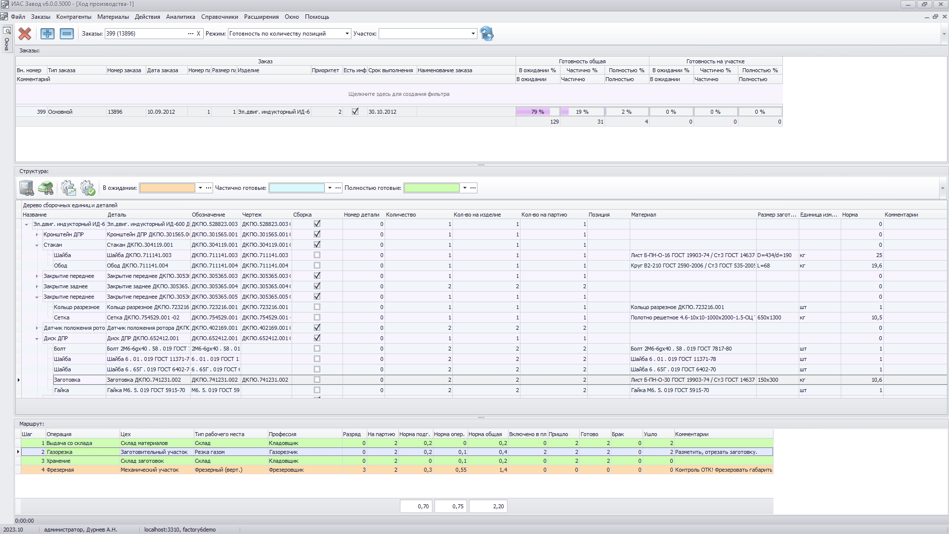The height and width of the screenshot is (534, 949).
Task: Click the blue minus collapse icon
Action: (67, 34)
